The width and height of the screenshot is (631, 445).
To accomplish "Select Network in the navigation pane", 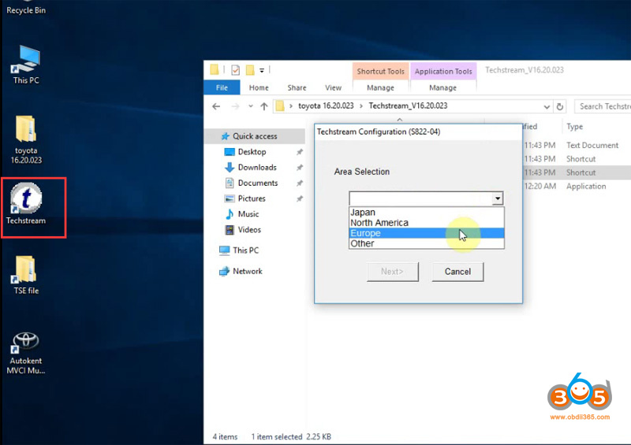I will (x=247, y=271).
